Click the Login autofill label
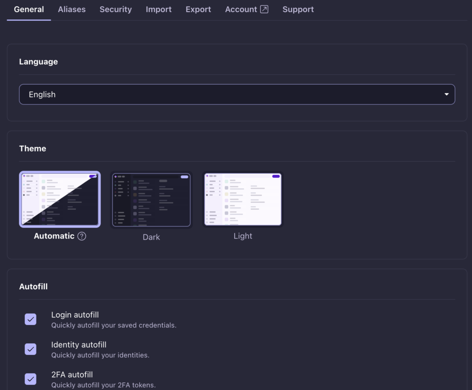Image resolution: width=472 pixels, height=390 pixels. pyautogui.click(x=75, y=315)
